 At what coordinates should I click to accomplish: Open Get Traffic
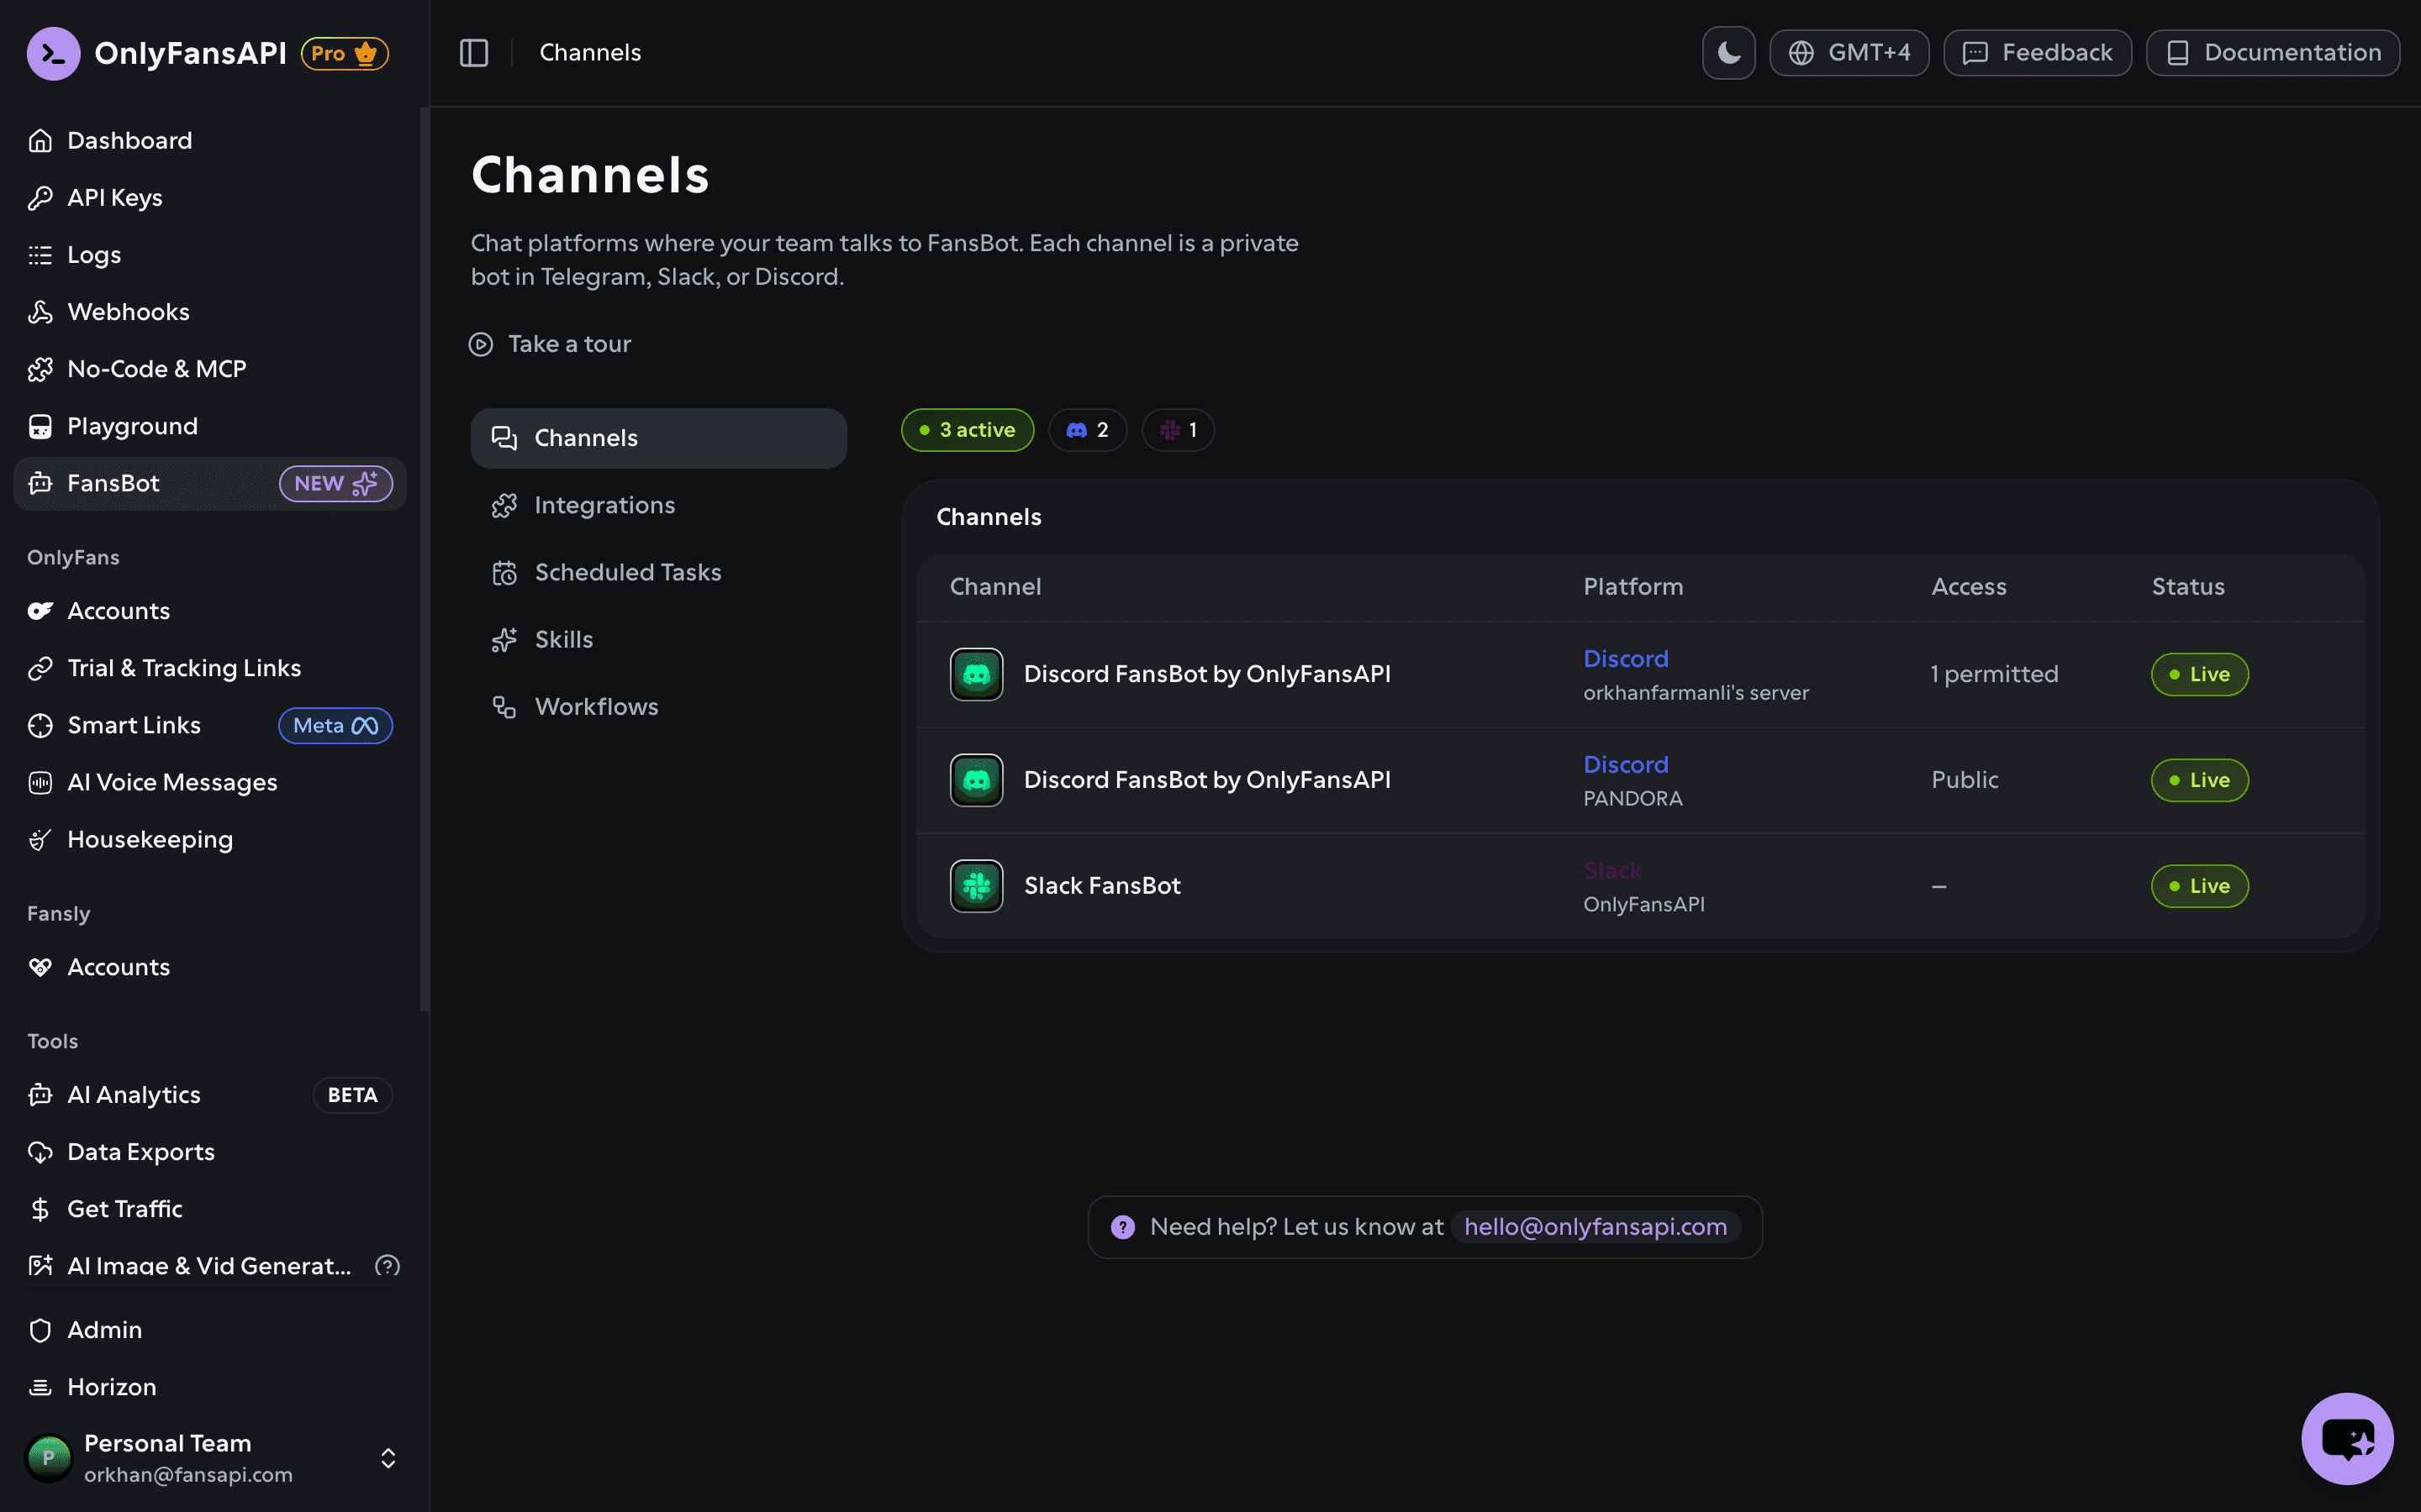tap(210, 1209)
